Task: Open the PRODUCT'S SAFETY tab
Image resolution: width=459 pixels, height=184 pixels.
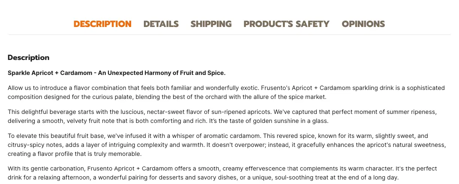Action: [287, 24]
